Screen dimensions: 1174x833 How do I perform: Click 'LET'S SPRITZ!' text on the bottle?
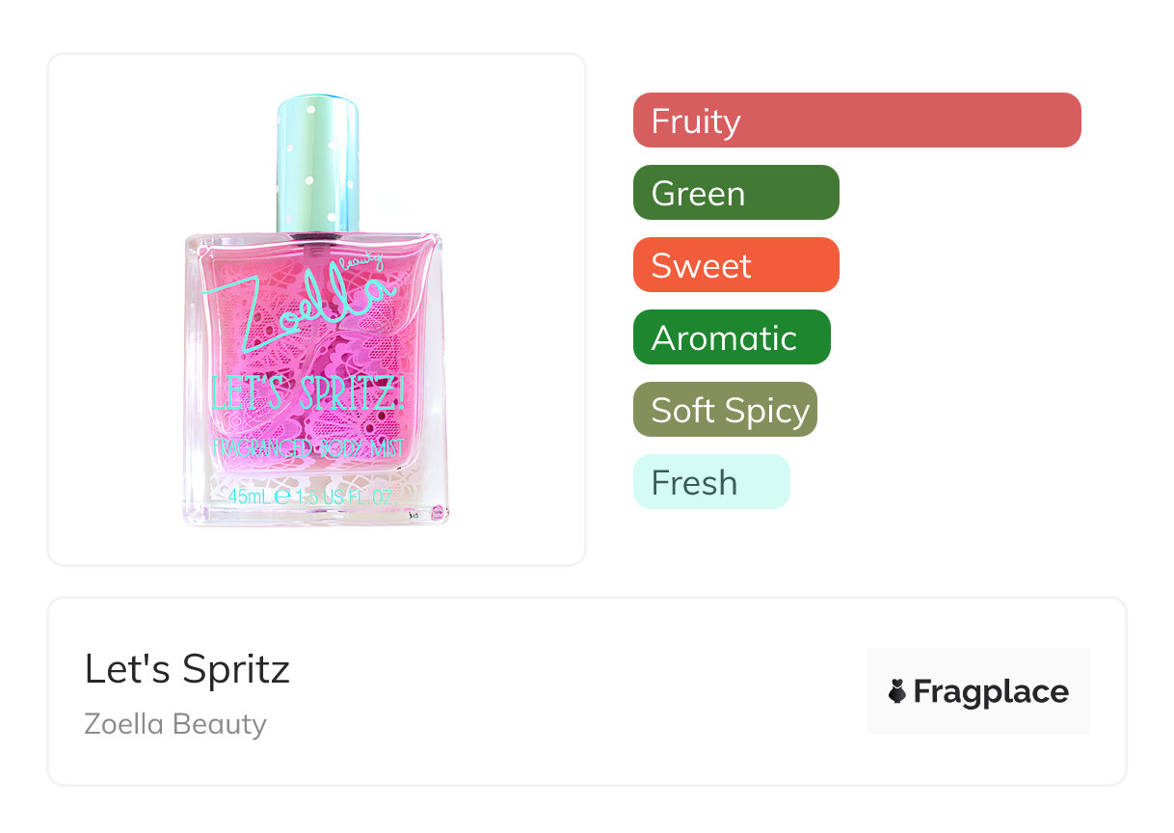308,393
